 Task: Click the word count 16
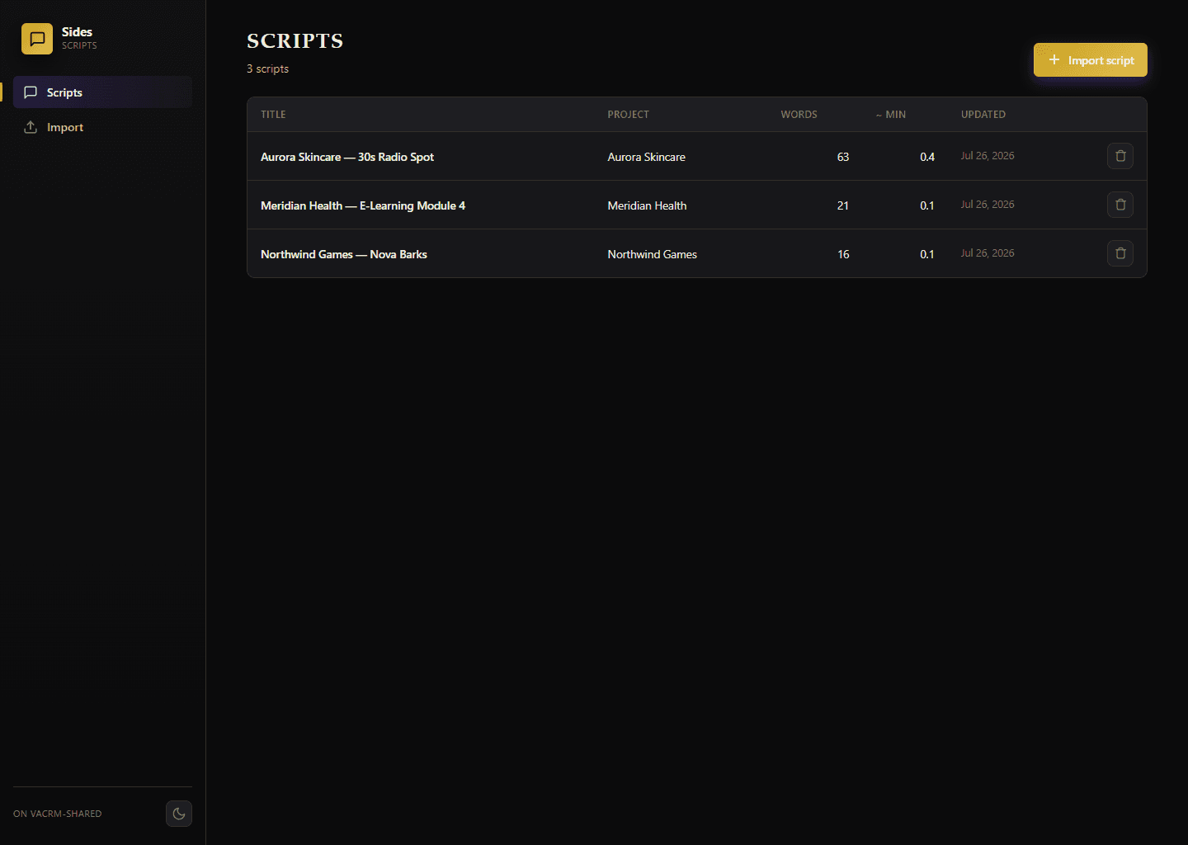tap(843, 254)
